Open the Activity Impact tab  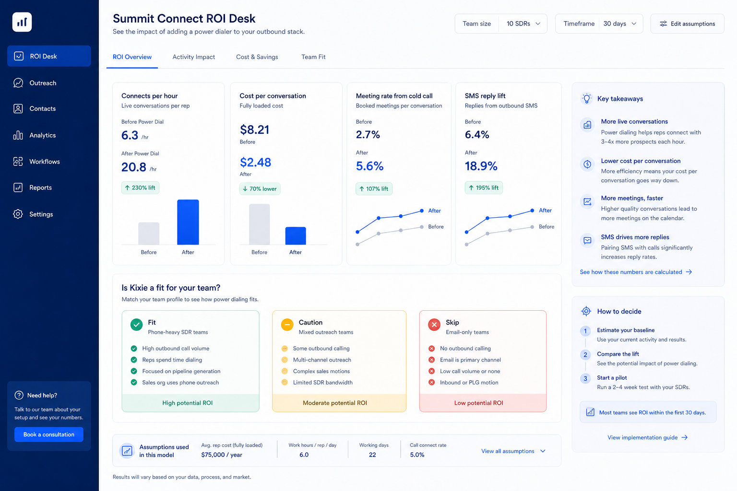(194, 57)
